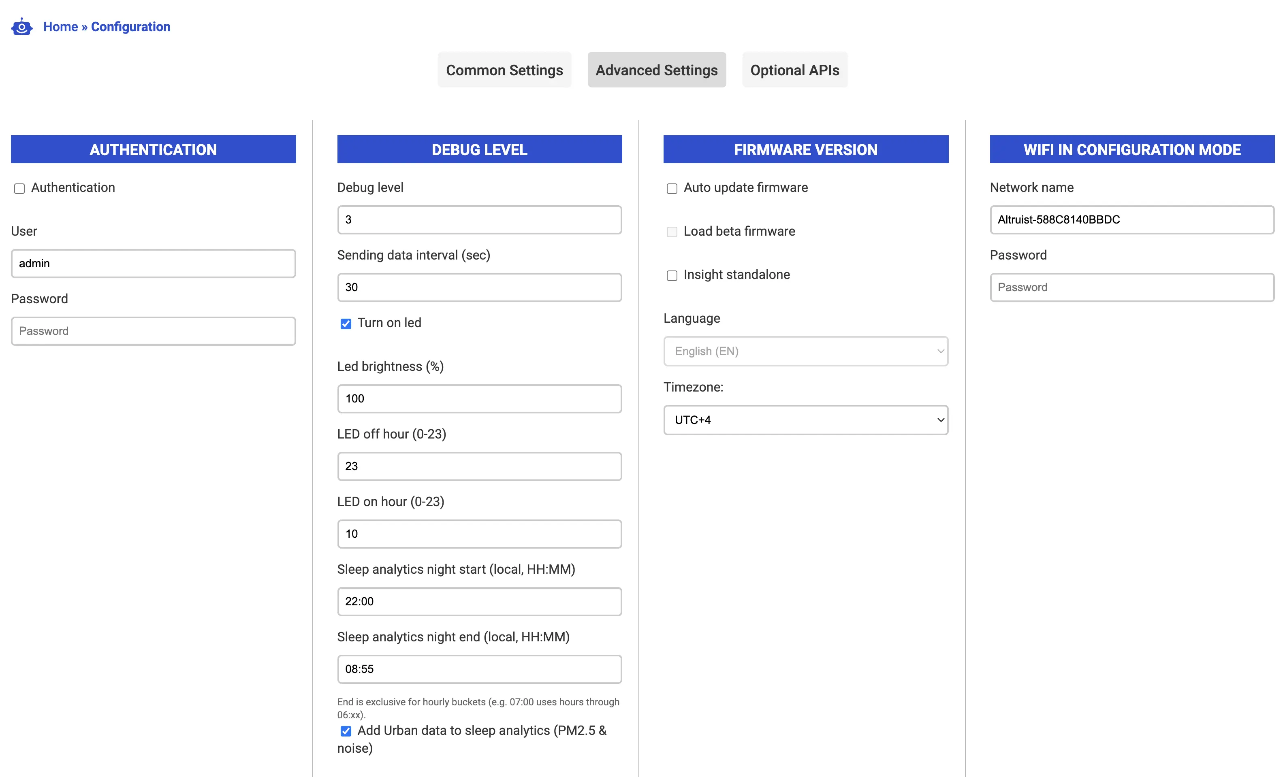The height and width of the screenshot is (777, 1285).
Task: Go to the Home breadcrumb link
Action: click(60, 27)
